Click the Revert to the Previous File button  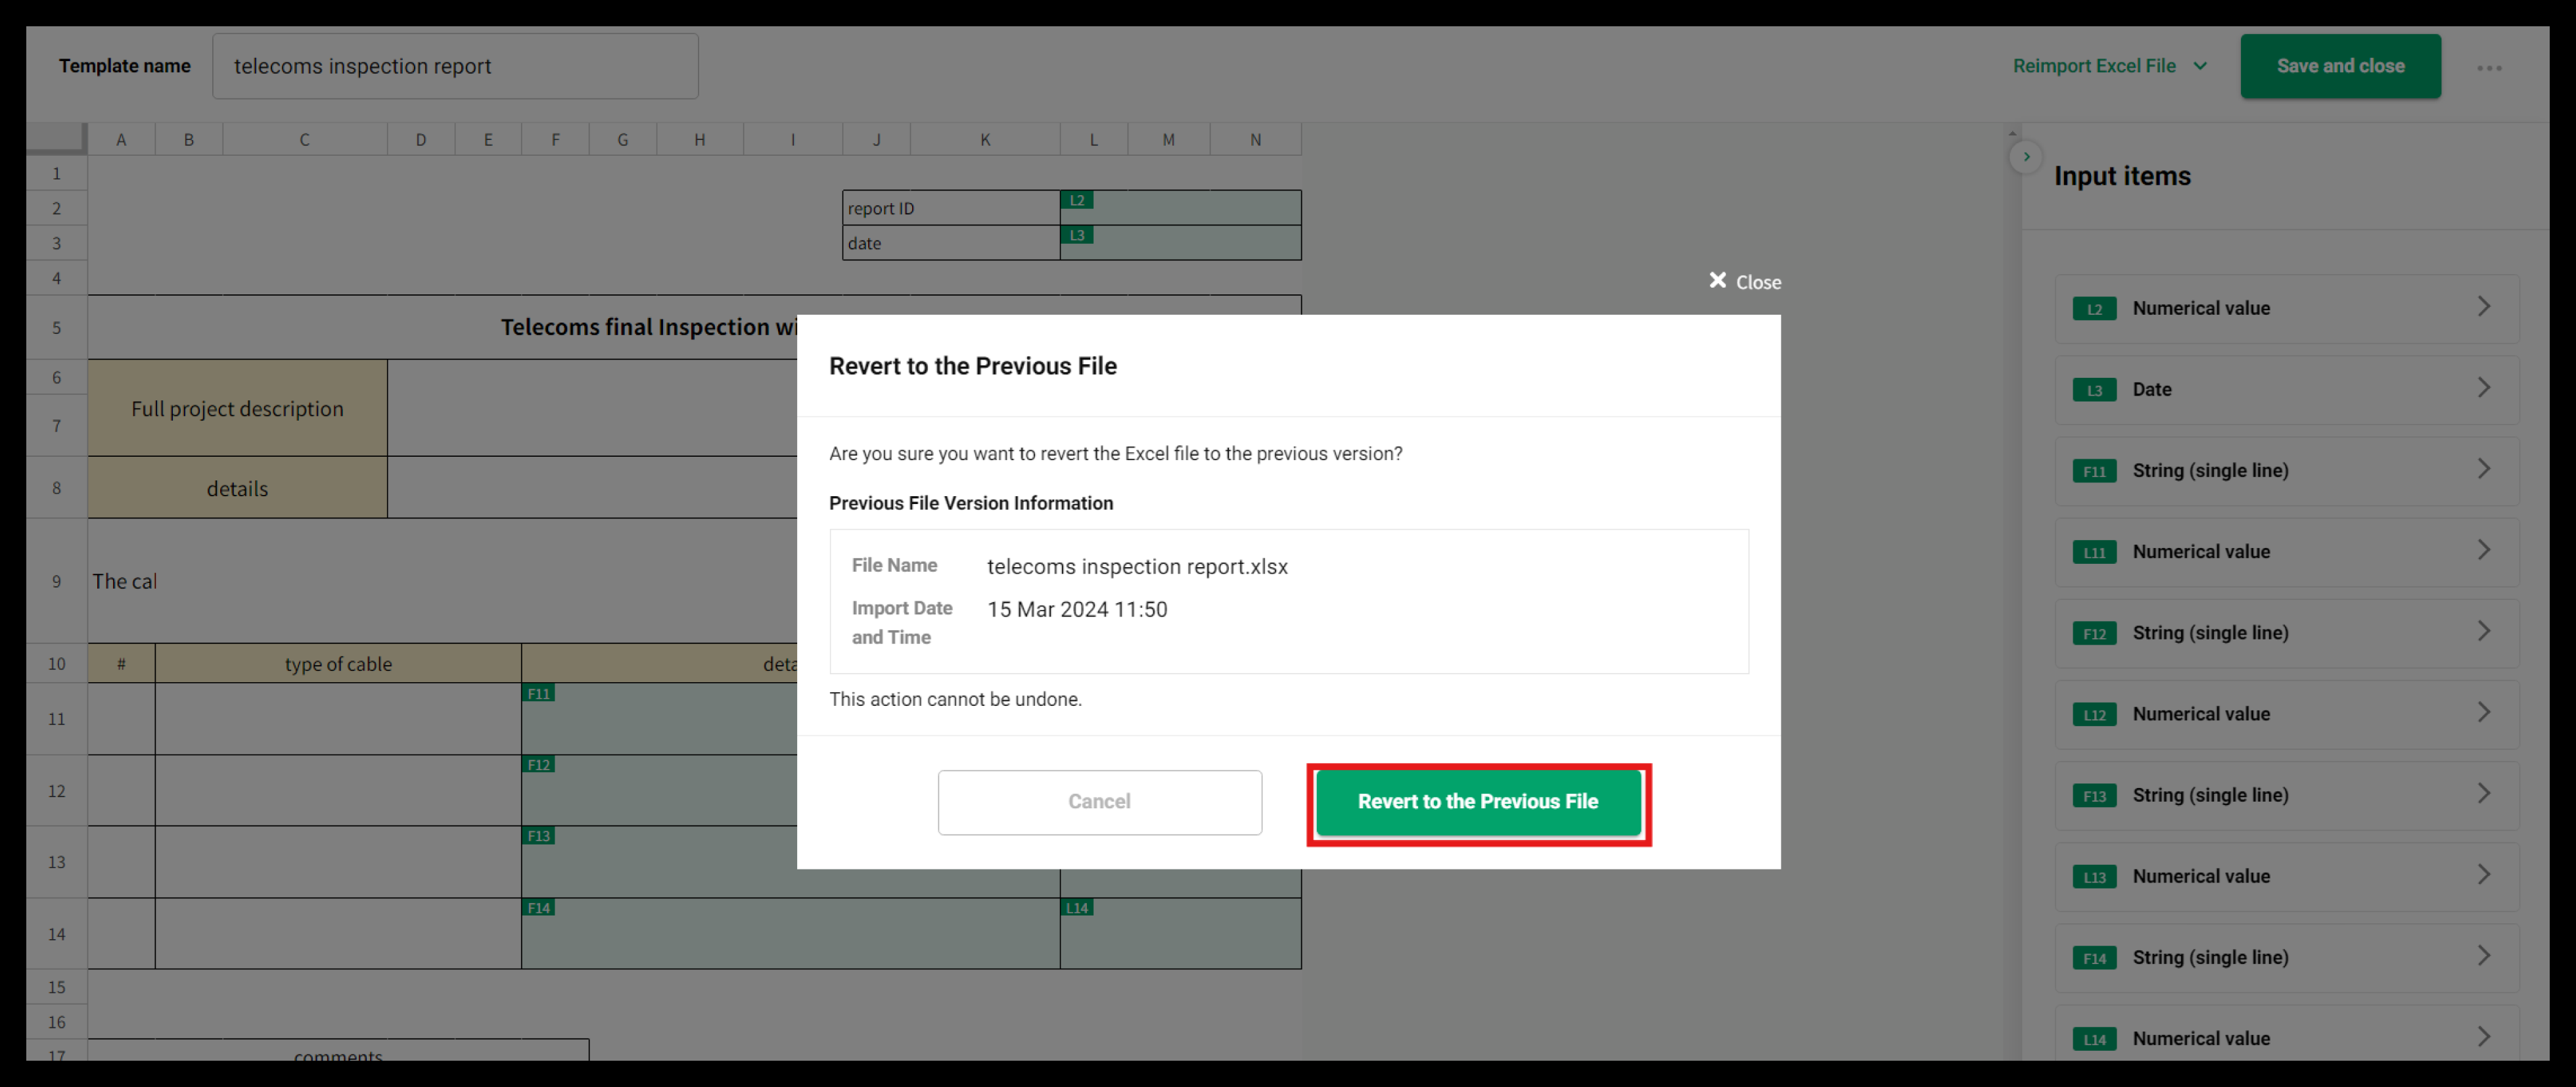click(1478, 801)
